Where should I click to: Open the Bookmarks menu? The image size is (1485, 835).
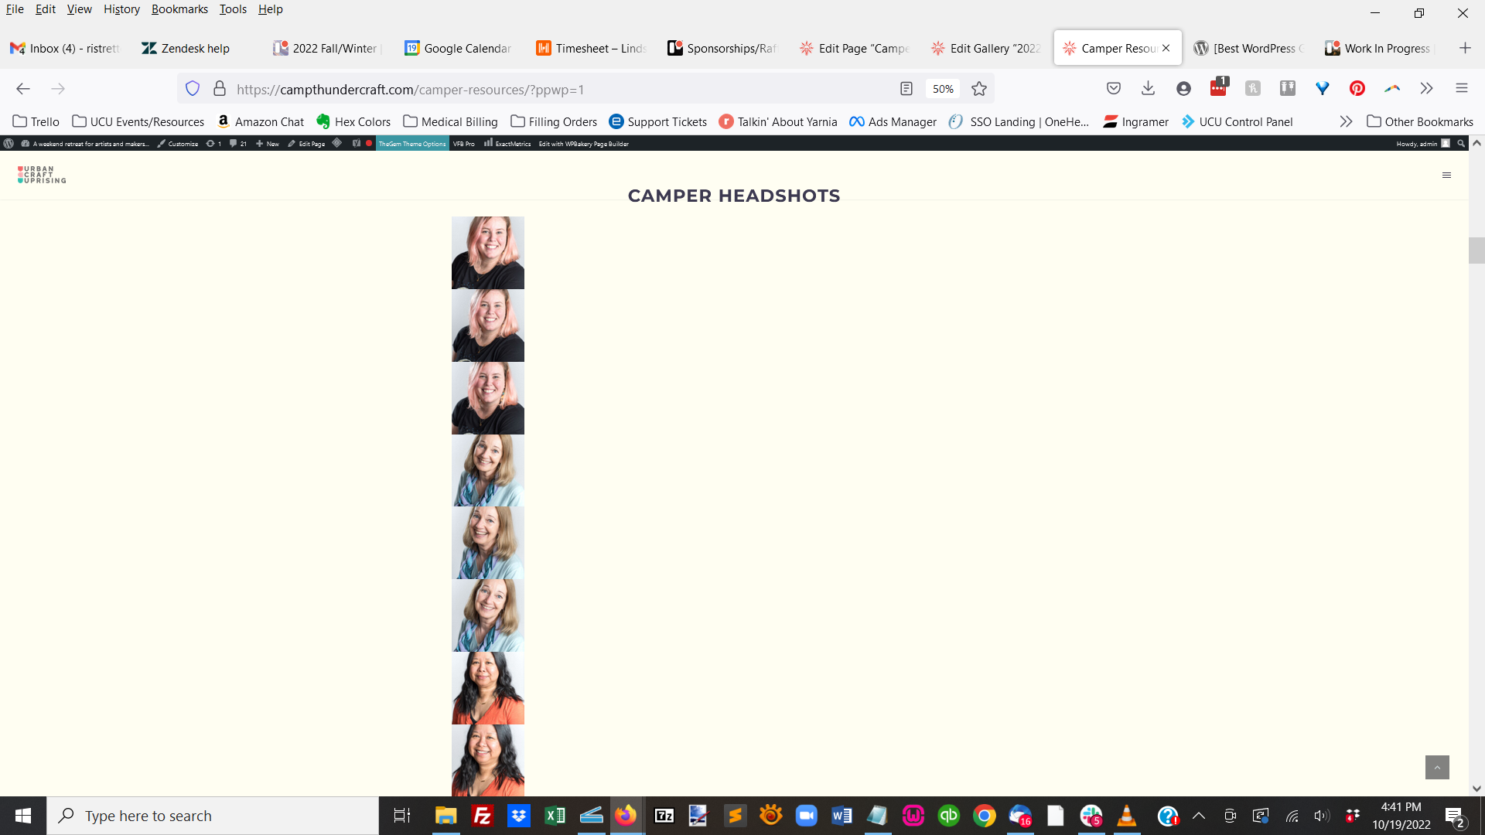click(179, 9)
